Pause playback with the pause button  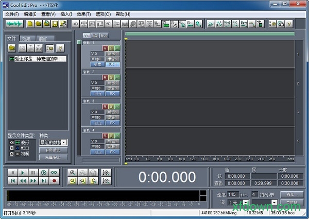pyautogui.click(x=33, y=173)
